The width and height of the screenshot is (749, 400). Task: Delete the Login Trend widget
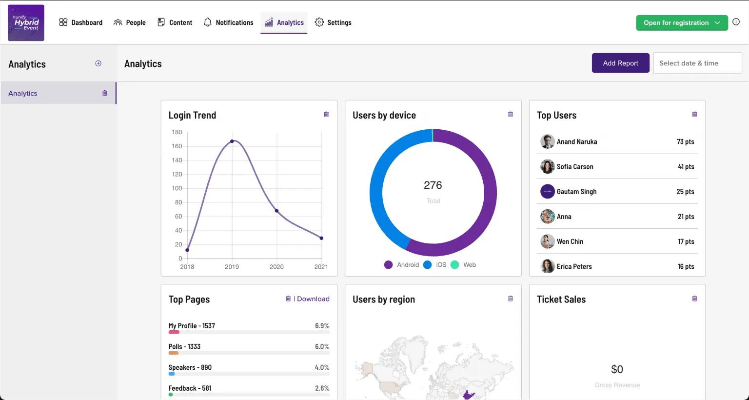pos(326,115)
